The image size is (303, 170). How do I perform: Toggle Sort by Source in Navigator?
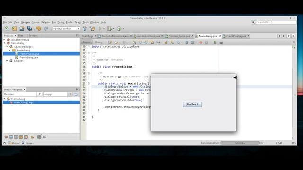[44, 137]
